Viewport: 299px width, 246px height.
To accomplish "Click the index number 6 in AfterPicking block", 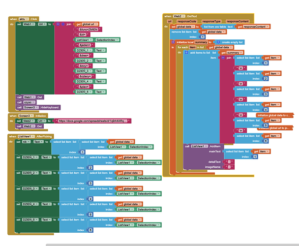I will click(90, 230).
